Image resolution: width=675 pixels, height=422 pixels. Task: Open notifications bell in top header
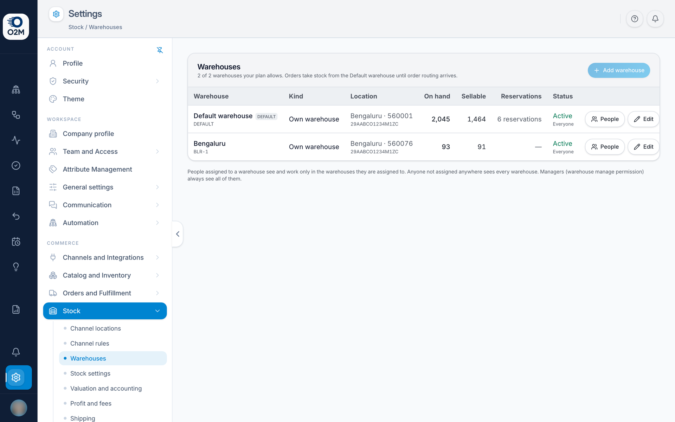pyautogui.click(x=655, y=19)
